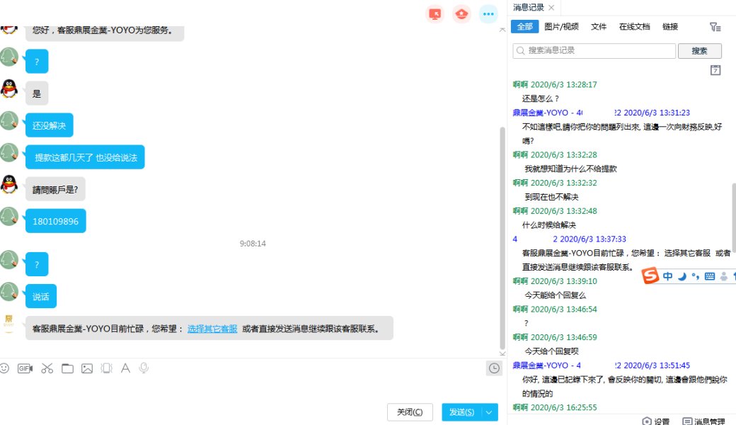Click the 发送(S) button
The width and height of the screenshot is (736, 425).
tap(462, 412)
